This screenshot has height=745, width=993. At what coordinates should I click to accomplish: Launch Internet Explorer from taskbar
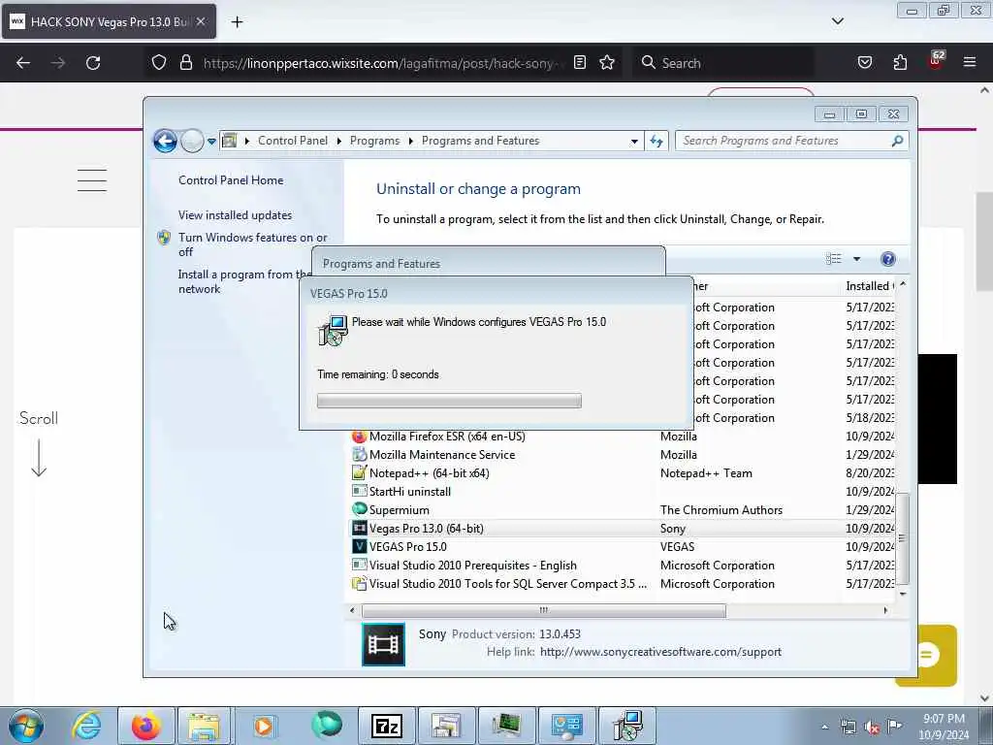86,726
